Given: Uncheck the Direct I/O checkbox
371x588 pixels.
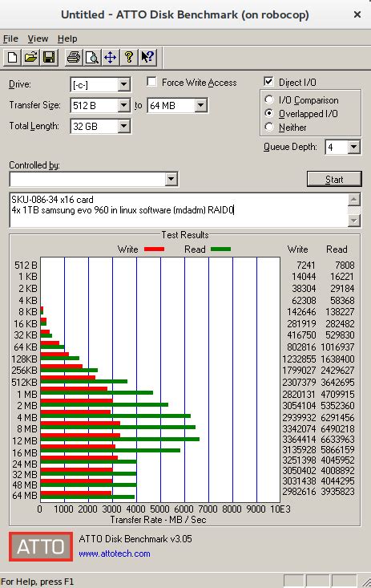Looking at the screenshot, I should pyautogui.click(x=268, y=81).
